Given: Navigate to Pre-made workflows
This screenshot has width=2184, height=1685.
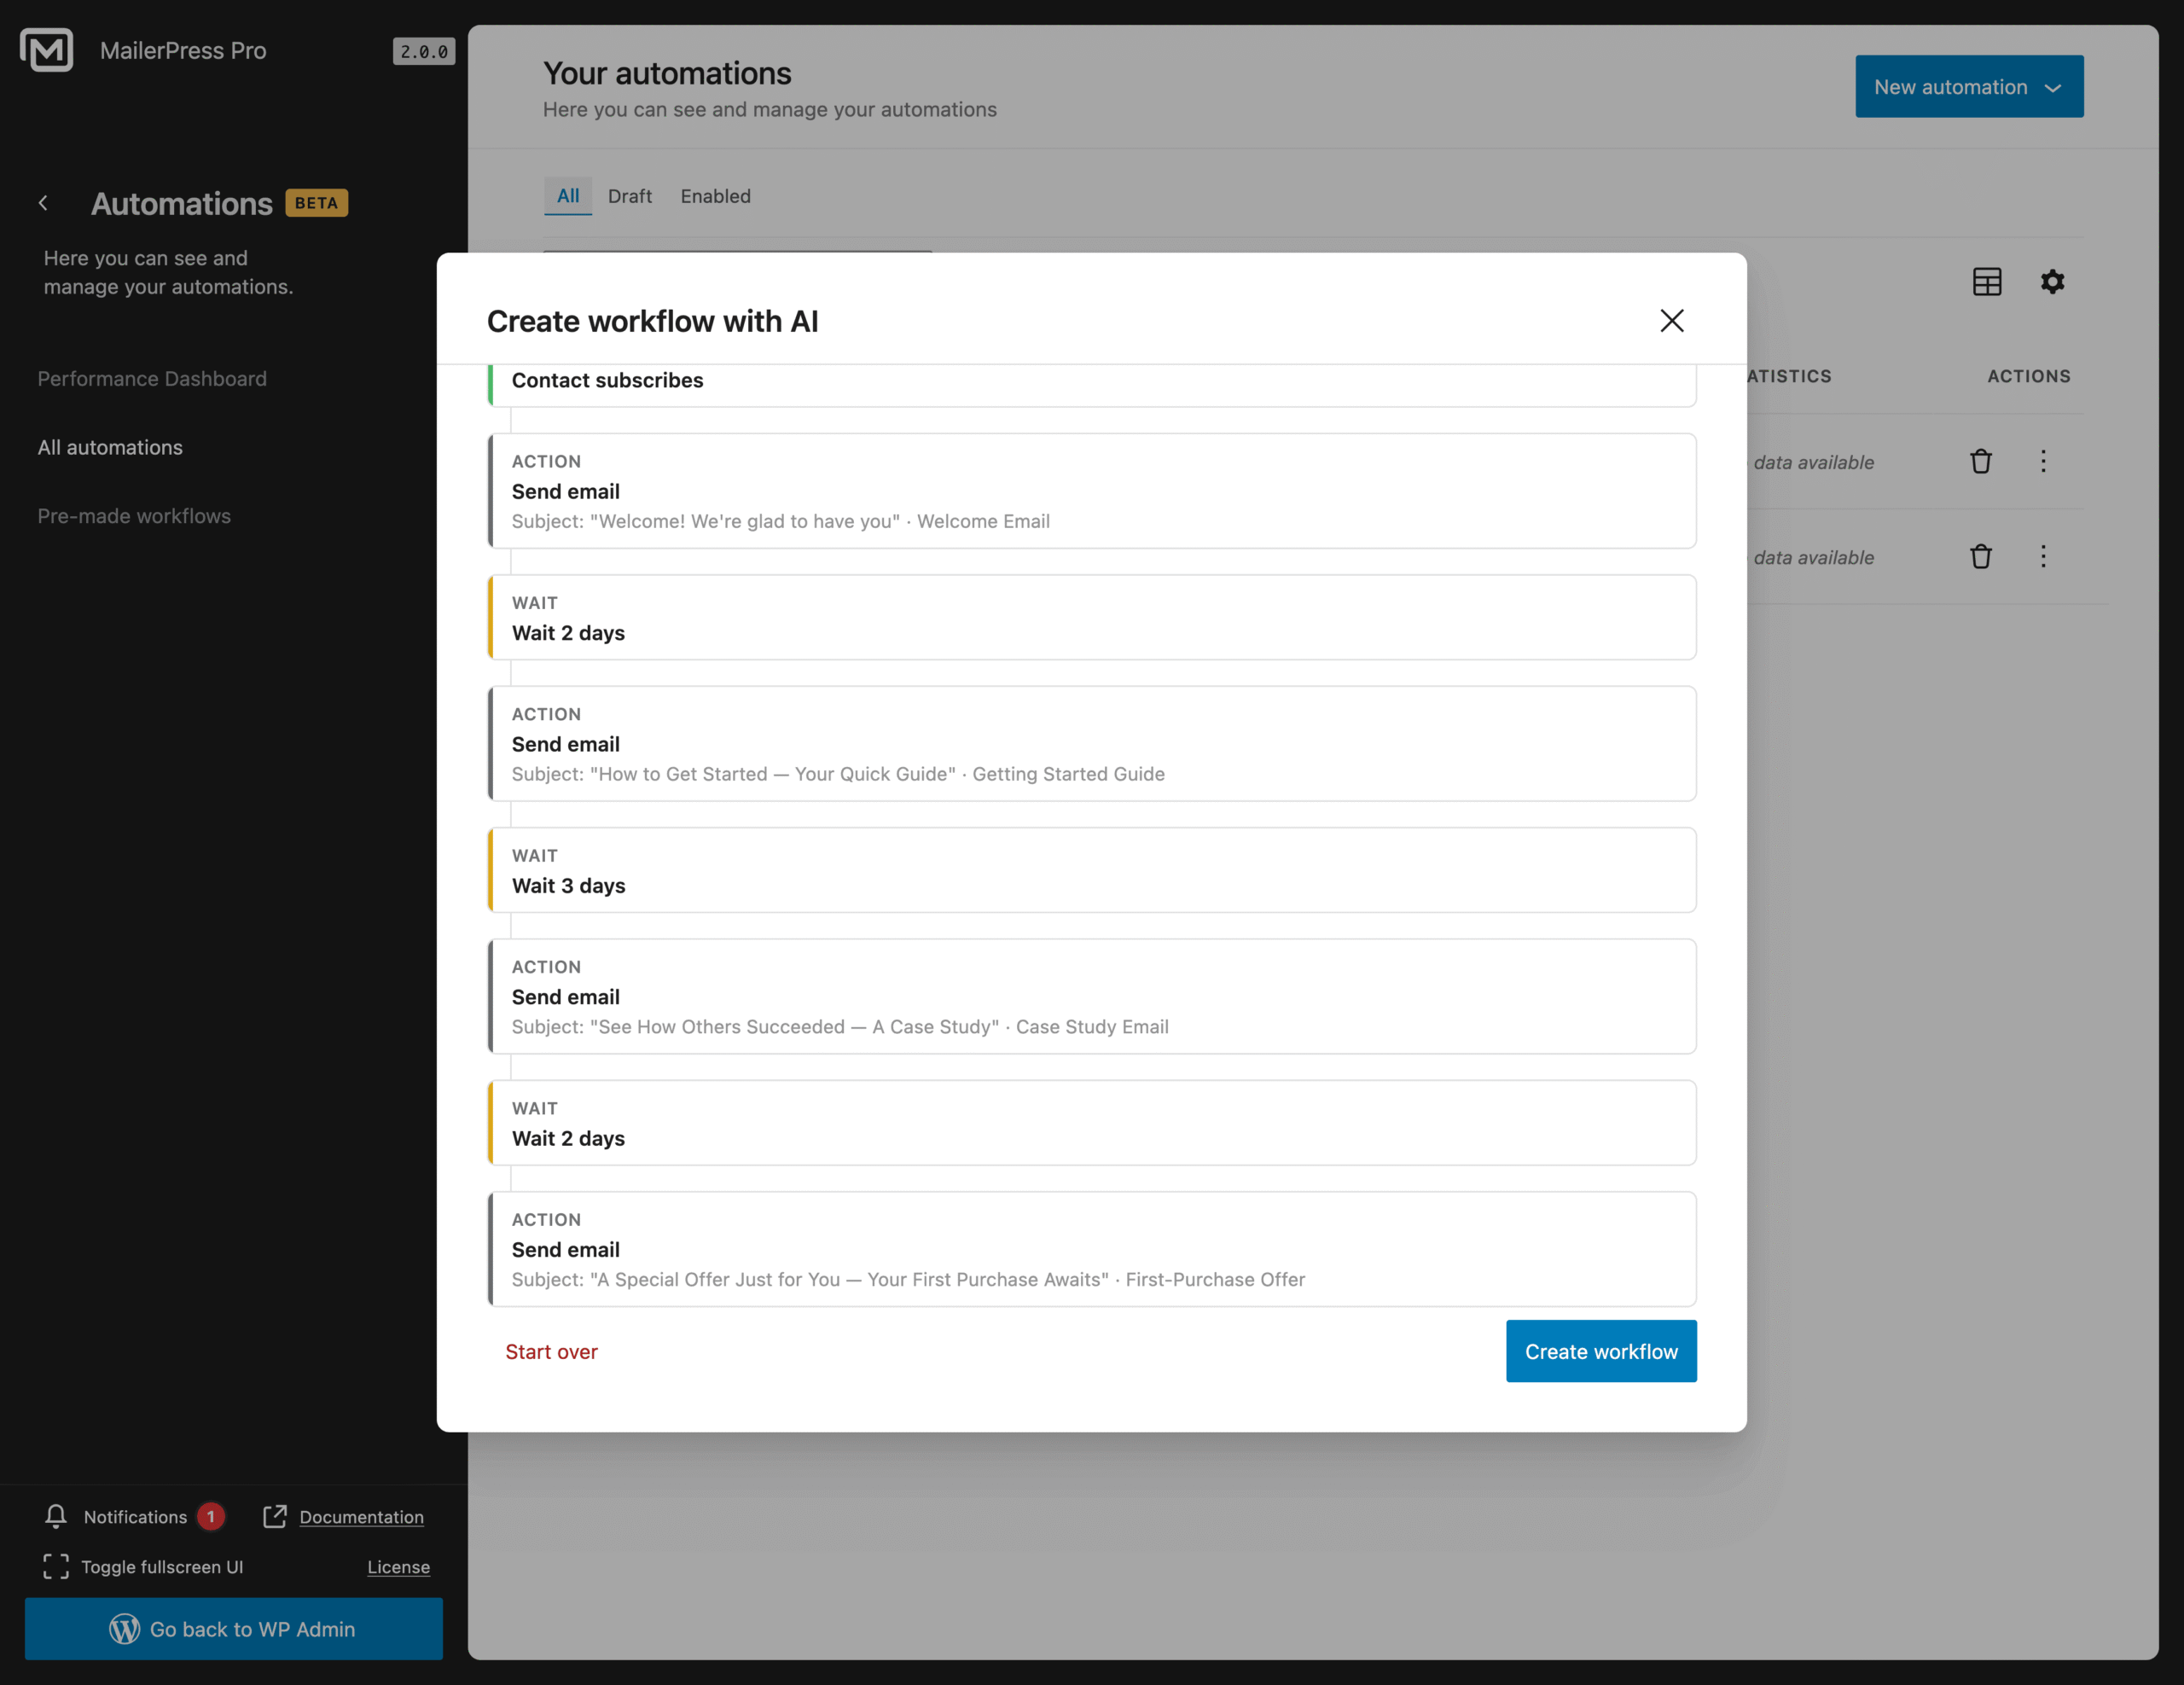Looking at the screenshot, I should tap(133, 515).
